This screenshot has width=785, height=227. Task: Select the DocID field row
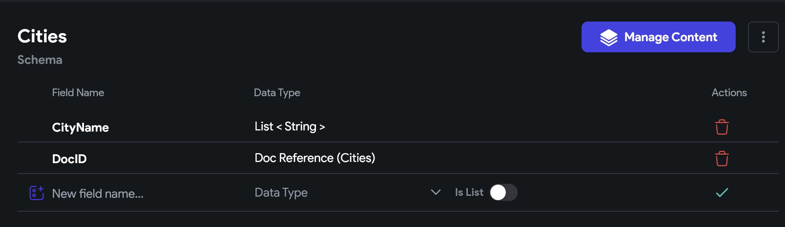tap(69, 159)
